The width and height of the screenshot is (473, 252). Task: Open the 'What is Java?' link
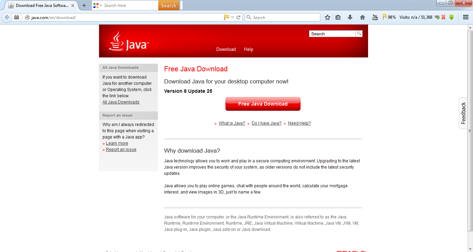(232, 123)
